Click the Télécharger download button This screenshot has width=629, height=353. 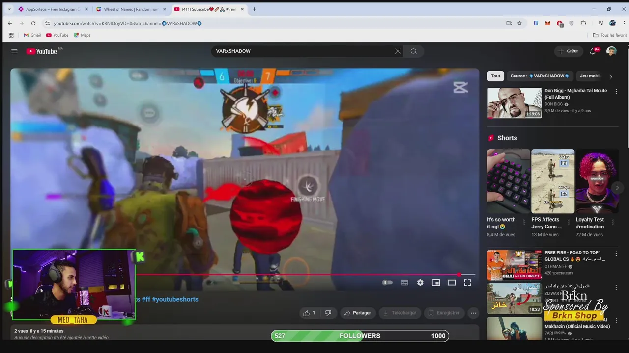[x=400, y=313]
